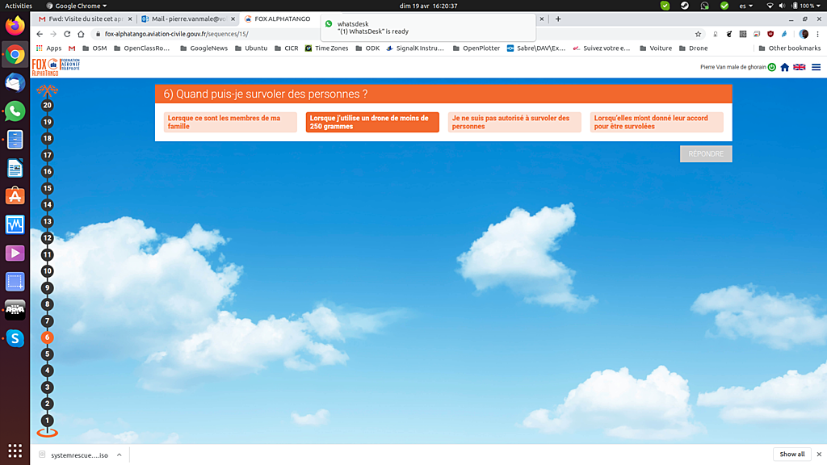Select answer 'Lorsque ce sont les membres de ma famille'

[229, 122]
